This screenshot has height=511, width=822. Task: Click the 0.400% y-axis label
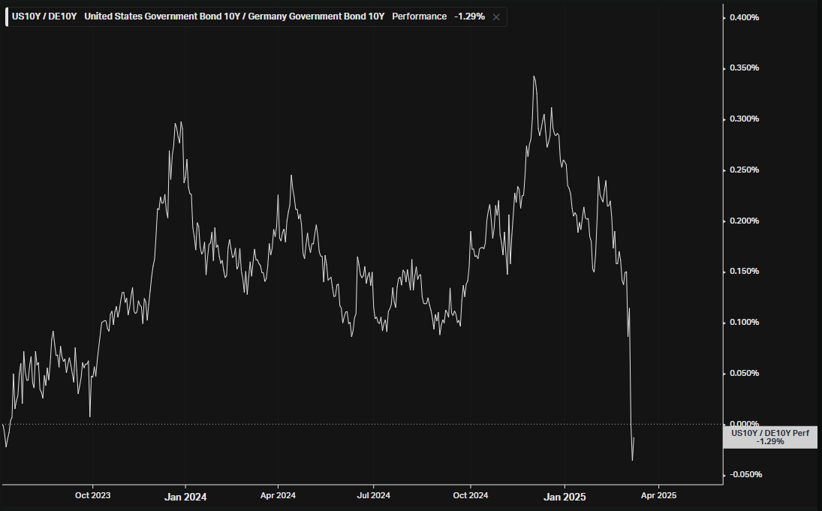[x=745, y=17]
